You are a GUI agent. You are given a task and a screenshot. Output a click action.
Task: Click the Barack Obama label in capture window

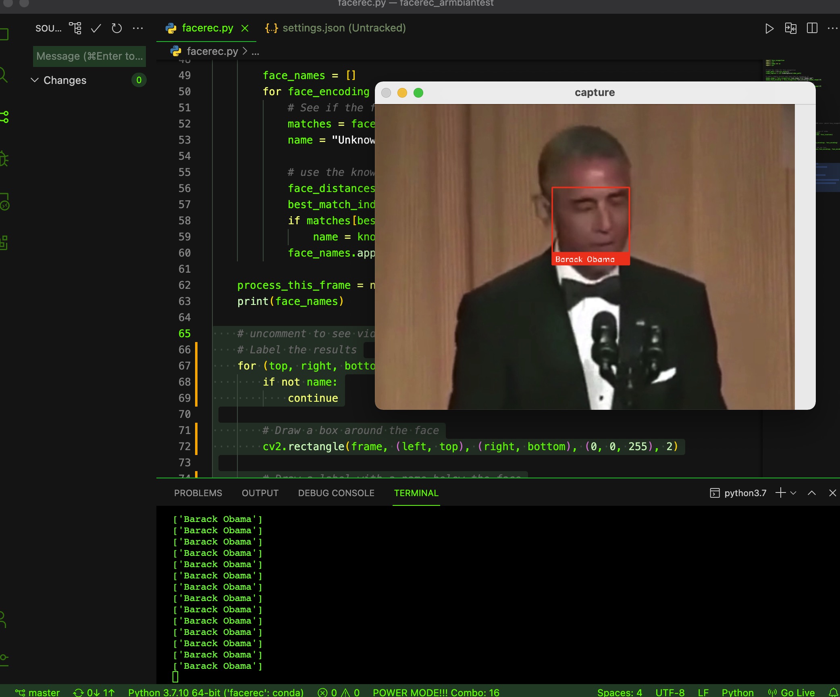click(585, 259)
